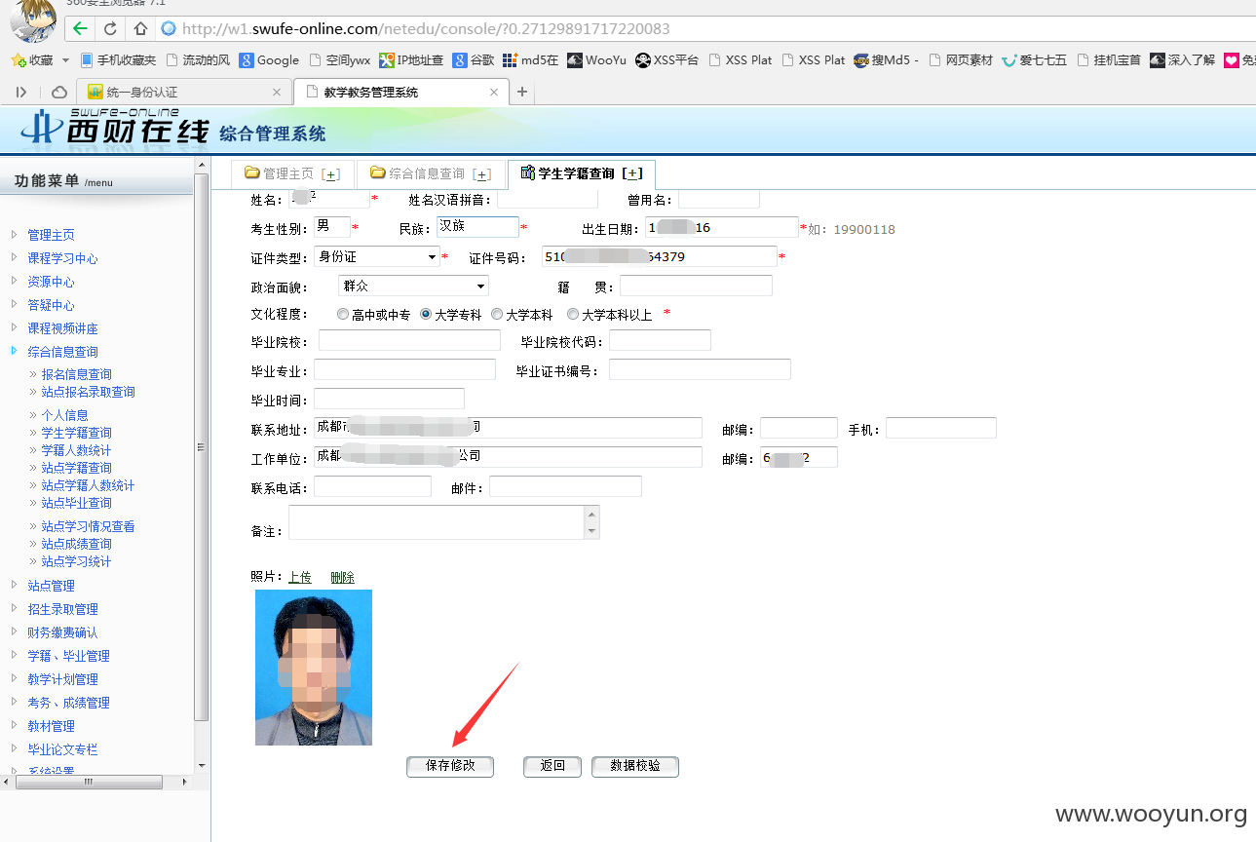Click the browser address bar URL

click(426, 28)
